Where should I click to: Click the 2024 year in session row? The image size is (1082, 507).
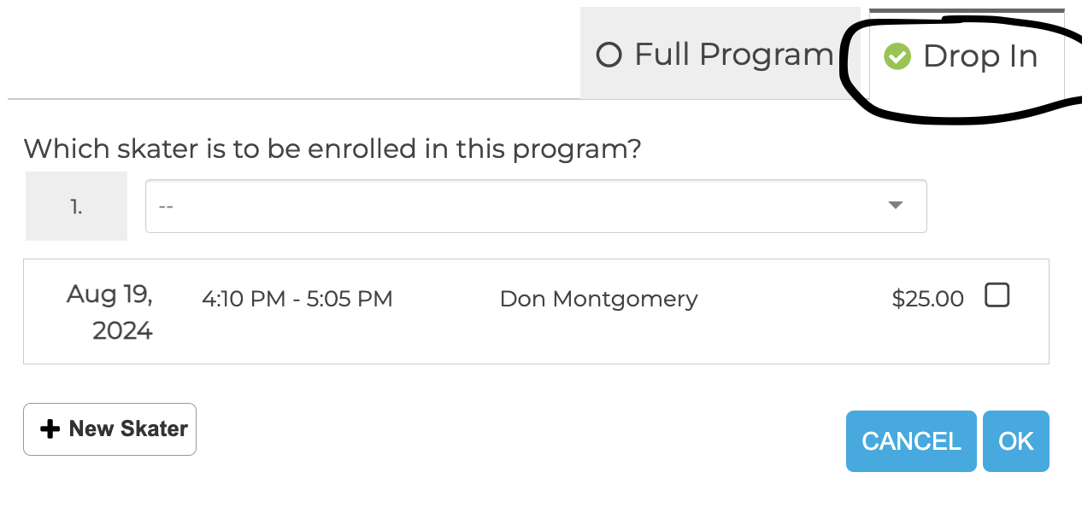coord(122,330)
